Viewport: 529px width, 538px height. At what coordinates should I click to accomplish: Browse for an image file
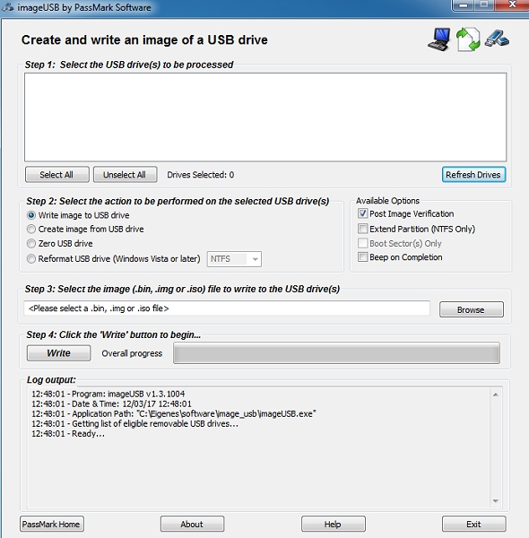pos(472,309)
